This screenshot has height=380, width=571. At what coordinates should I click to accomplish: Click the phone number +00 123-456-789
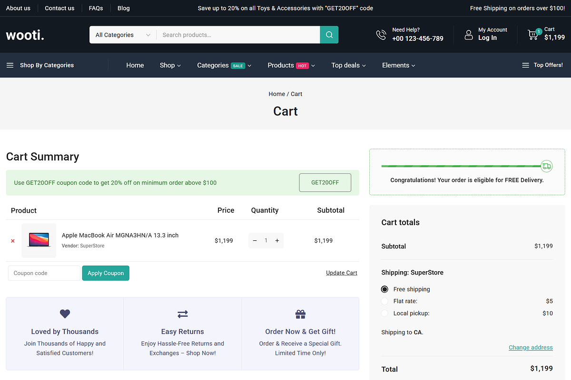tap(418, 38)
